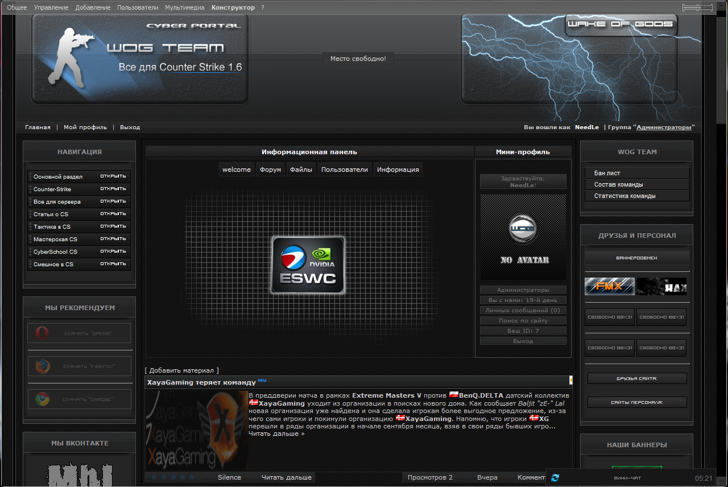Click the Место свободно! banner slot
The height and width of the screenshot is (487, 728).
pos(358,59)
